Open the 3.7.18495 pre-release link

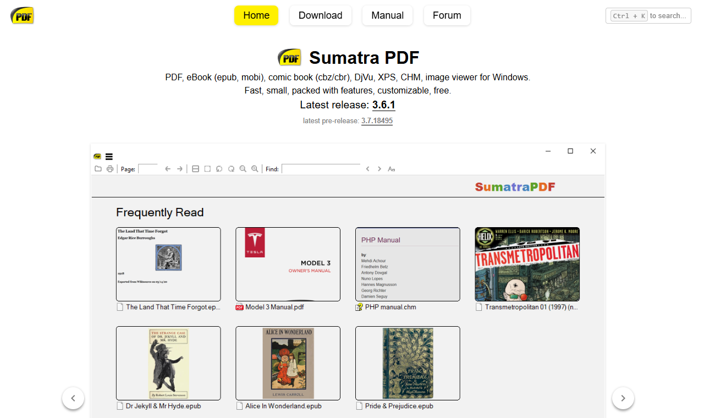[377, 120]
